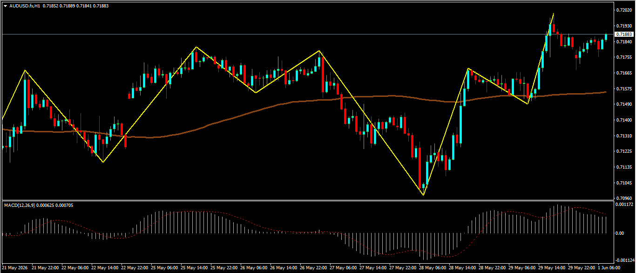Image resolution: width=636 pixels, height=273 pixels.
Task: Click the 0.71930 price axis label
Action: (x=623, y=26)
